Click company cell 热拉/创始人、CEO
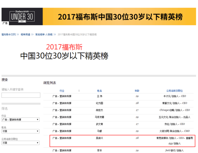Viewport: 198px width, 153px height. pos(174,124)
